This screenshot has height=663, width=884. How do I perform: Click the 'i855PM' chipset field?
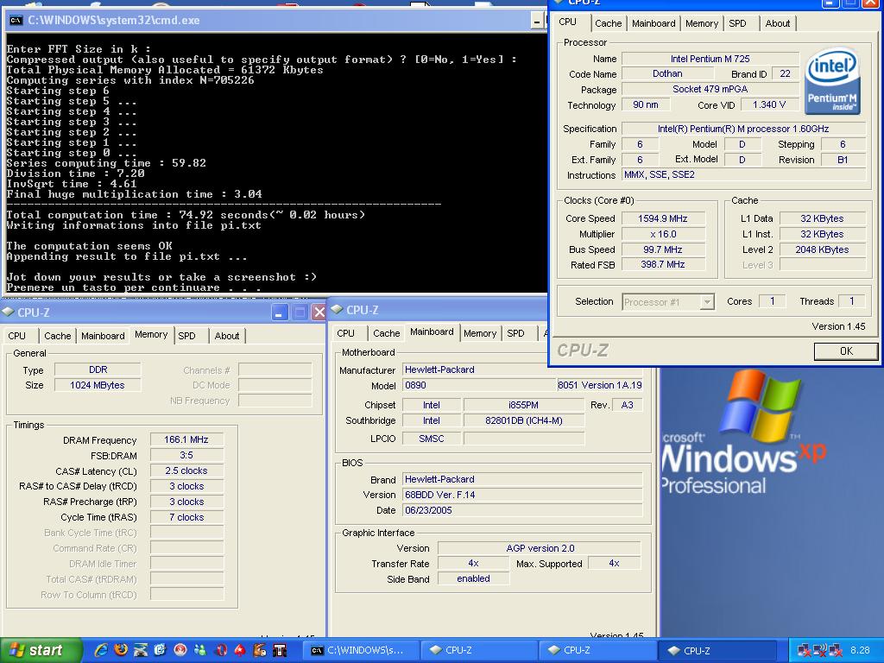(523, 405)
